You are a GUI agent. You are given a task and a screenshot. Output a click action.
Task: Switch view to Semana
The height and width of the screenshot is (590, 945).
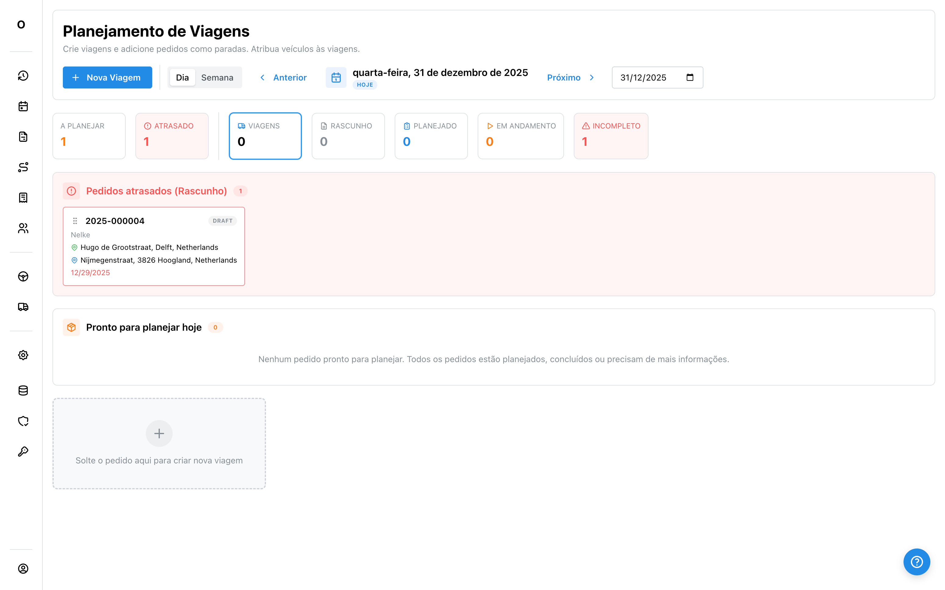pyautogui.click(x=217, y=77)
